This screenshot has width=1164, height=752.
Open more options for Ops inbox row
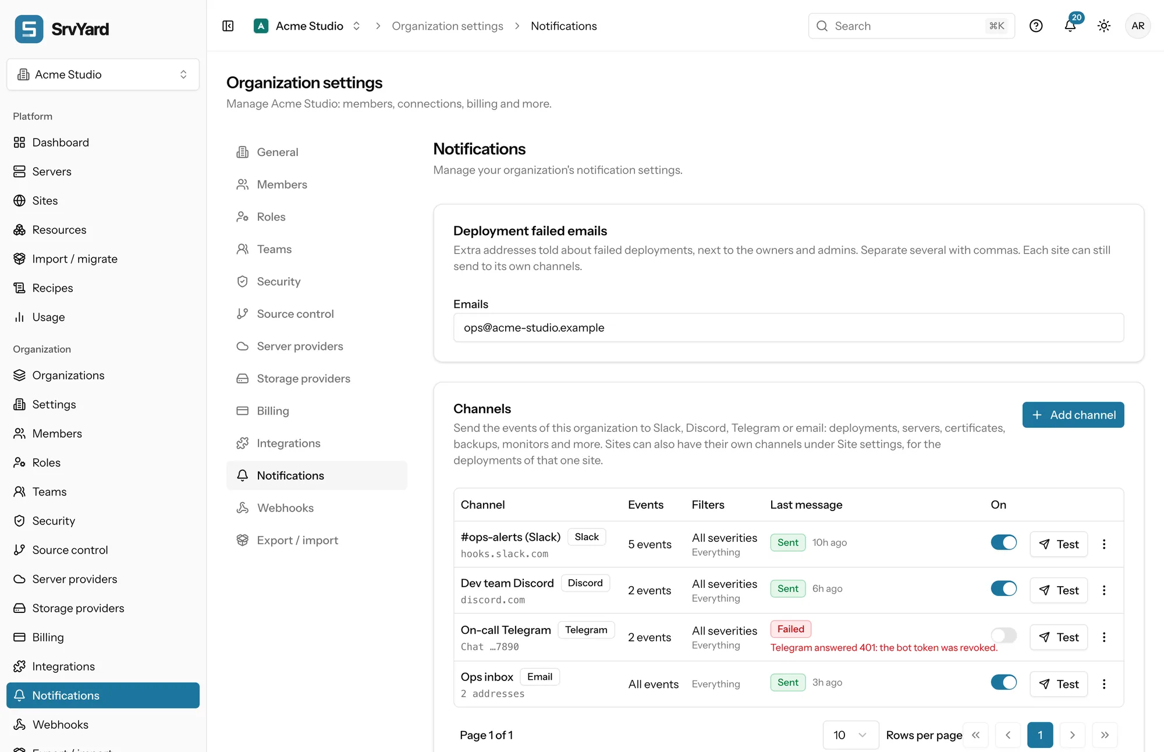[1104, 684]
